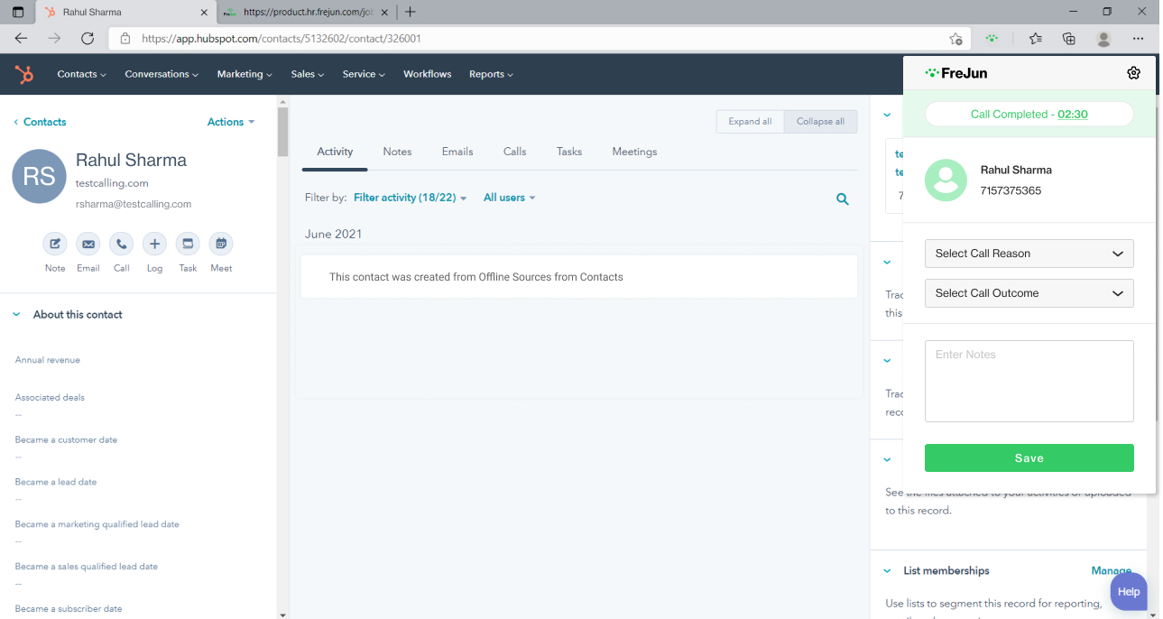Click the 02:30 call duration link
Image resolution: width=1163 pixels, height=619 pixels.
coord(1073,115)
